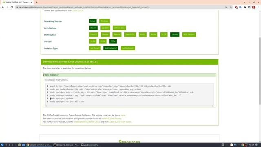This screenshot has height=147, width=261.
Task: Bookmark this page with the star icon
Action: [231, 7]
